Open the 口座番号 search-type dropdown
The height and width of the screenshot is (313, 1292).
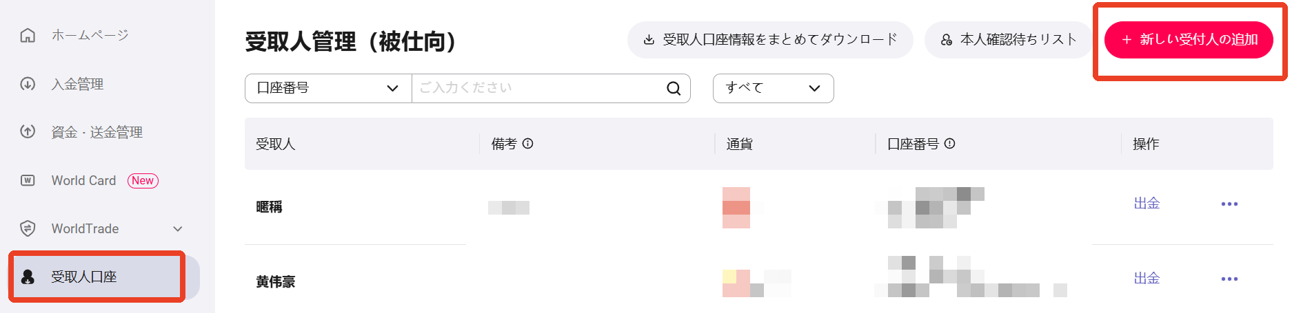tap(328, 88)
